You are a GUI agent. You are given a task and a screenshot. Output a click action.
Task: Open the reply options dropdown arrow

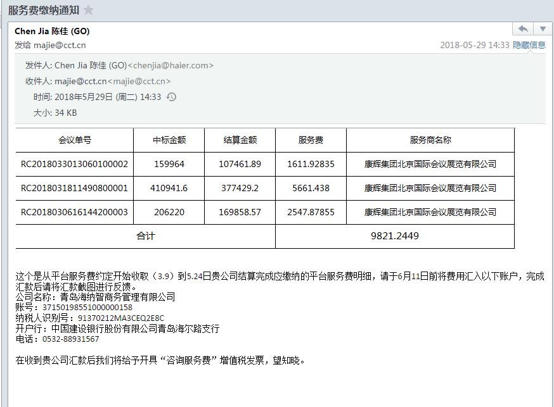coord(543,29)
